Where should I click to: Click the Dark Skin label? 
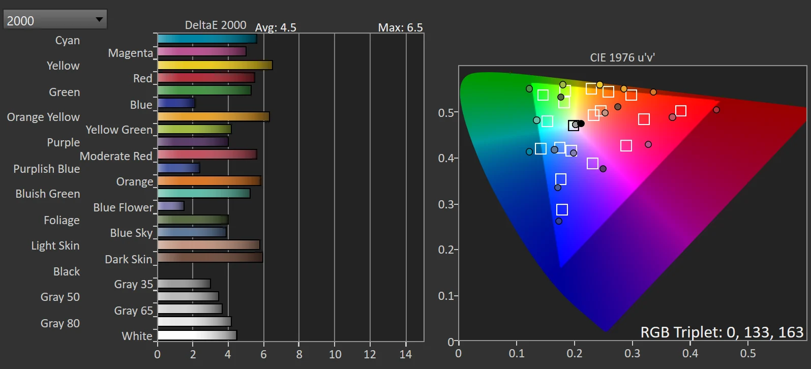click(129, 259)
